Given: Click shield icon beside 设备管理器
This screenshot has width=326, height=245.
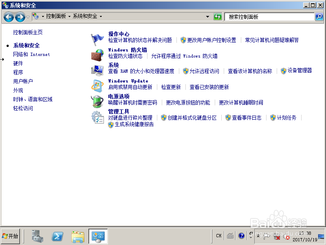Looking at the screenshot, I should (x=284, y=71).
